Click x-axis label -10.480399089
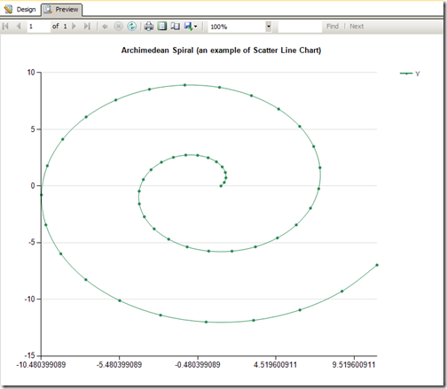This screenshot has width=447, height=389. point(41,365)
